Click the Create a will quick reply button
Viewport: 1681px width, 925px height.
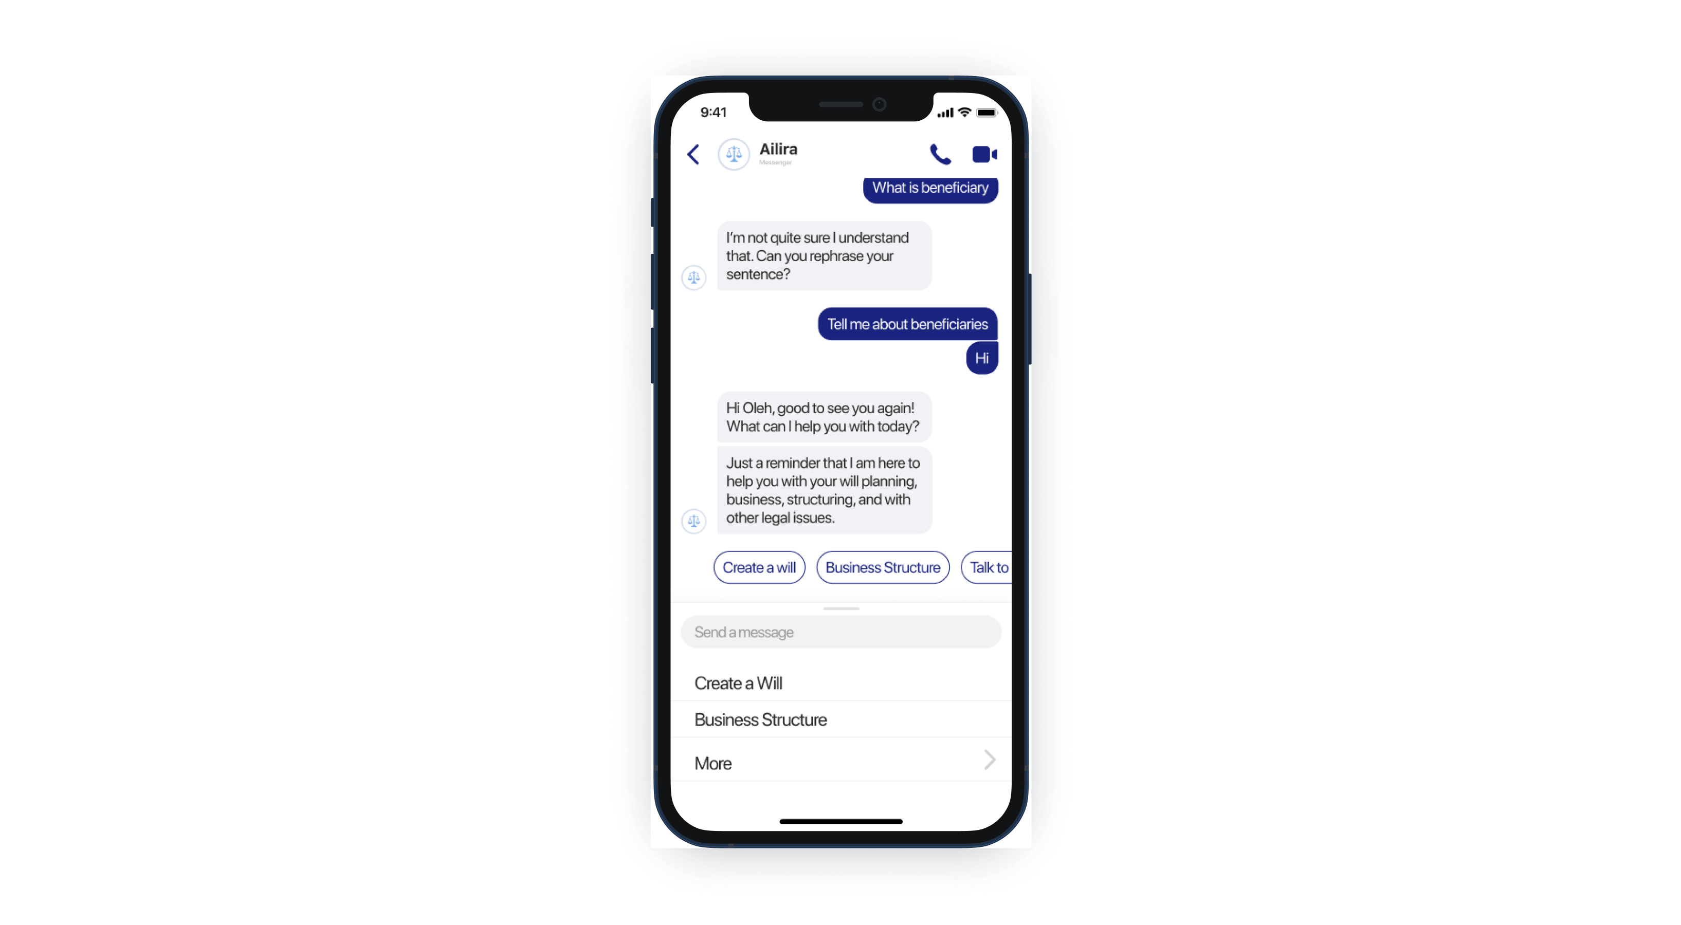tap(757, 567)
